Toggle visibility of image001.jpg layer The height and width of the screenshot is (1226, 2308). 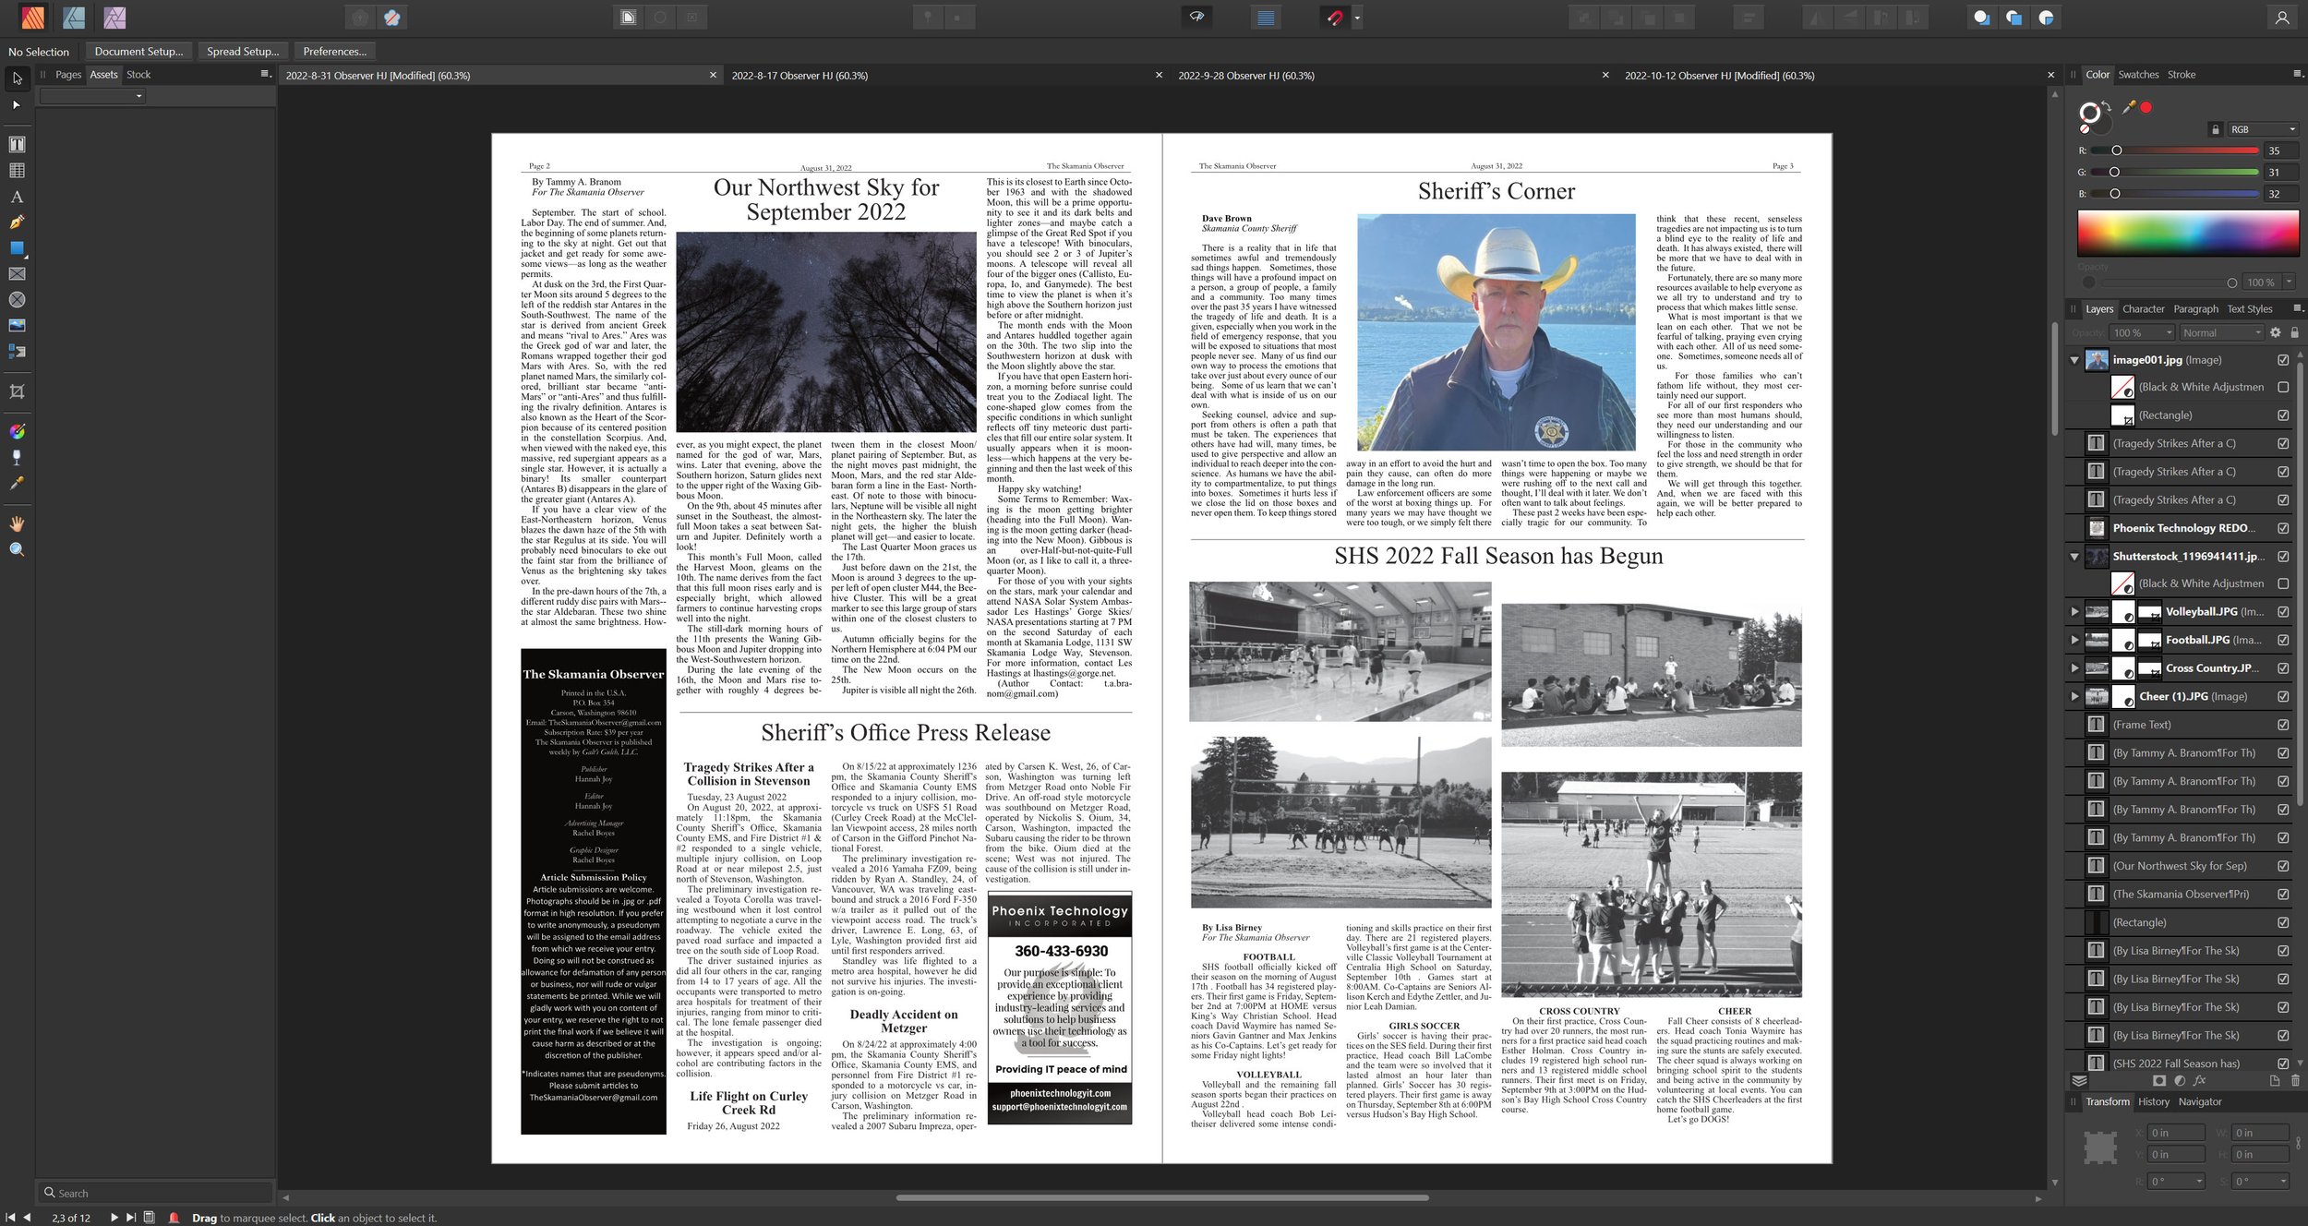click(2283, 360)
